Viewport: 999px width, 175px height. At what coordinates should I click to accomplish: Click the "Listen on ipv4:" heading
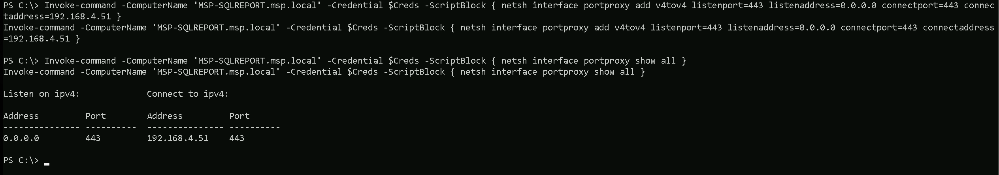coord(41,94)
